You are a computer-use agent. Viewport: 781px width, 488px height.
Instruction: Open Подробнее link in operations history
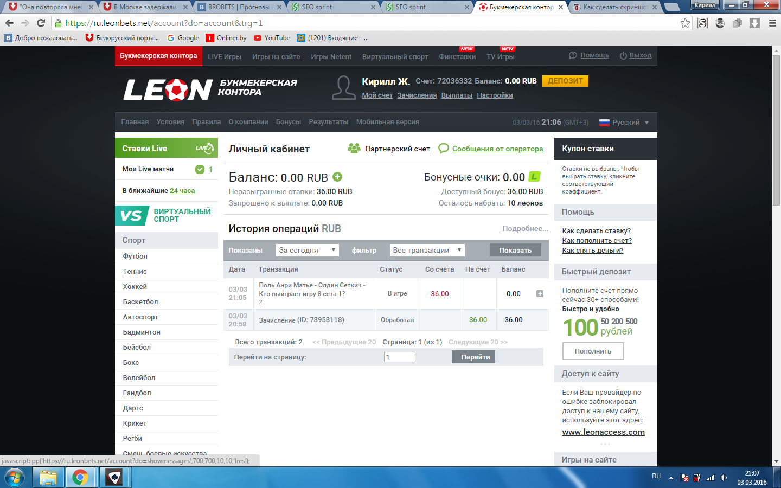[x=525, y=229]
